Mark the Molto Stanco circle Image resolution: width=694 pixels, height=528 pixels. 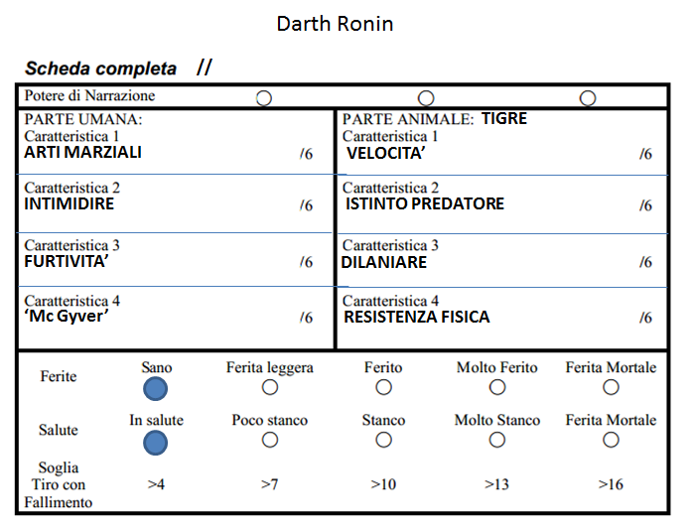497,440
